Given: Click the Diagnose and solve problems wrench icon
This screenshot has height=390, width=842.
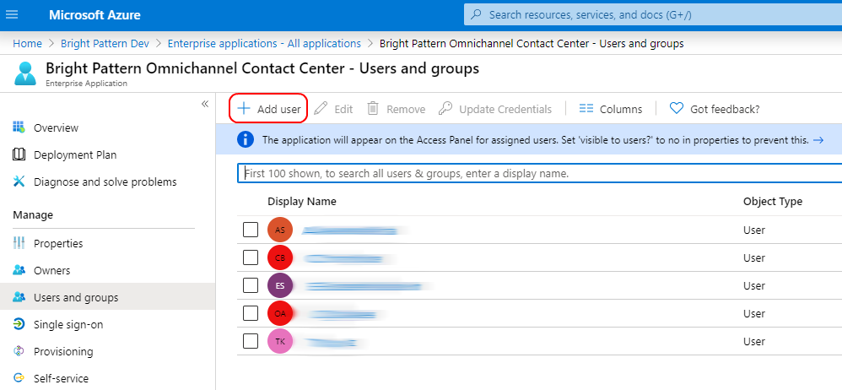Looking at the screenshot, I should (19, 181).
